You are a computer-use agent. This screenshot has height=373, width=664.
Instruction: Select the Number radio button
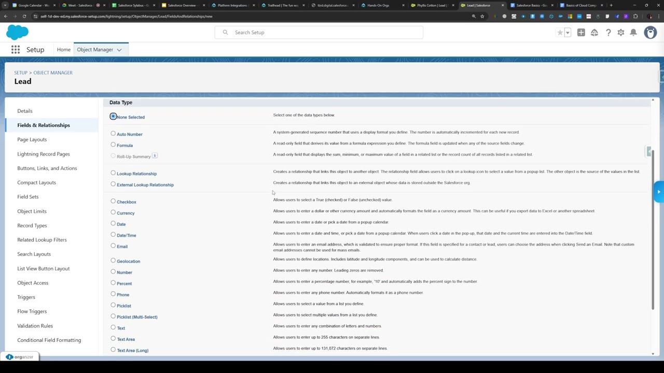[113, 272]
